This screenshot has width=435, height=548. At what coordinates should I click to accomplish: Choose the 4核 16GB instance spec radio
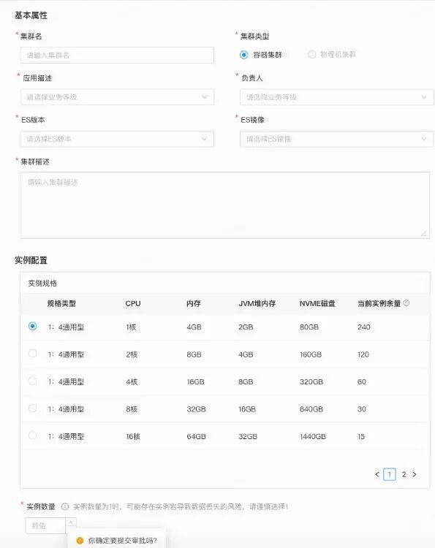32,381
